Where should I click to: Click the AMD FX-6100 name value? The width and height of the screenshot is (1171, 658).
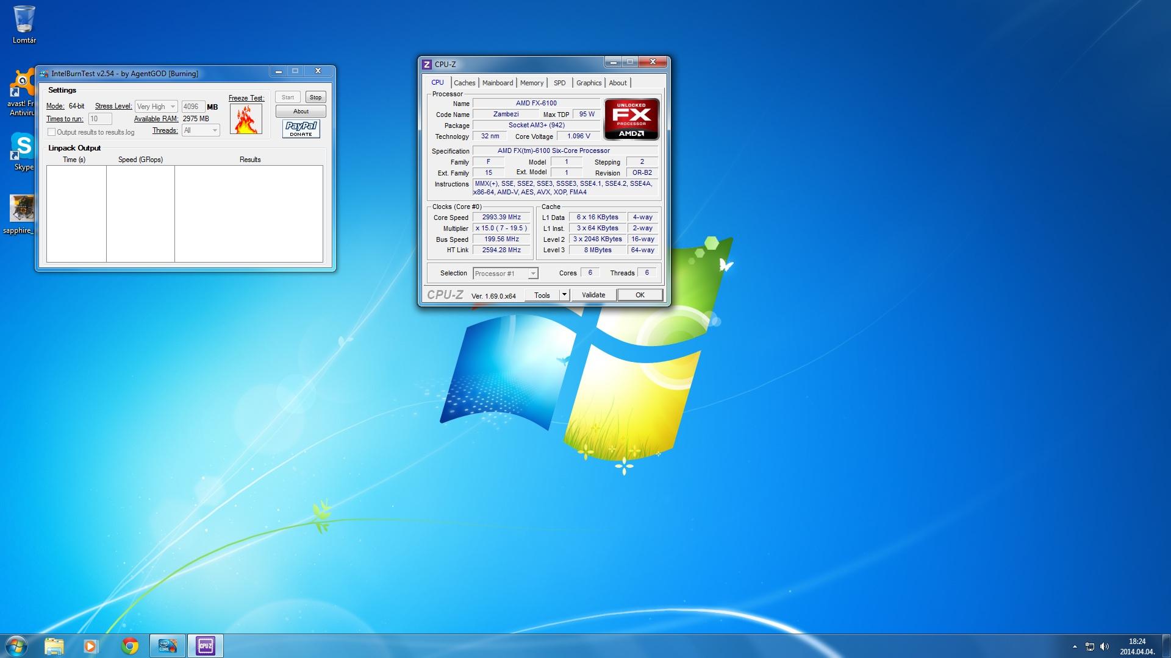tap(536, 103)
